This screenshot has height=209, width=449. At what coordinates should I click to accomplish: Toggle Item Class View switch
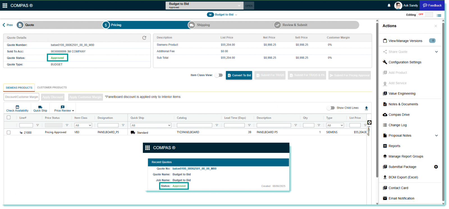[x=219, y=75]
